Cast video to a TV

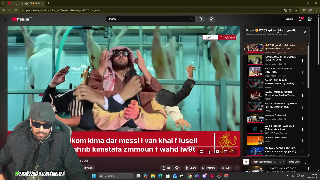225,152
